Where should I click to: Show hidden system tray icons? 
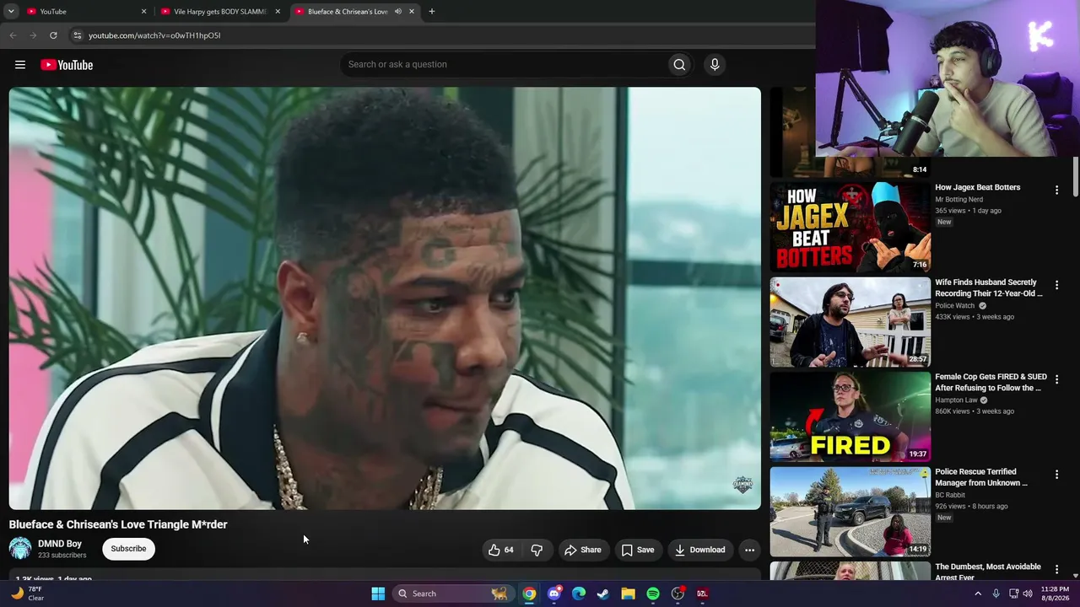tap(978, 594)
